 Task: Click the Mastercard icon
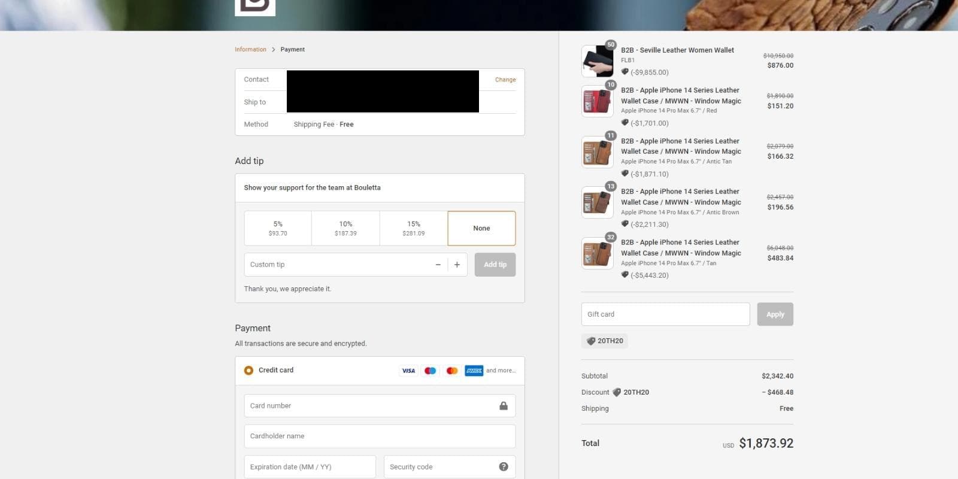pyautogui.click(x=452, y=371)
